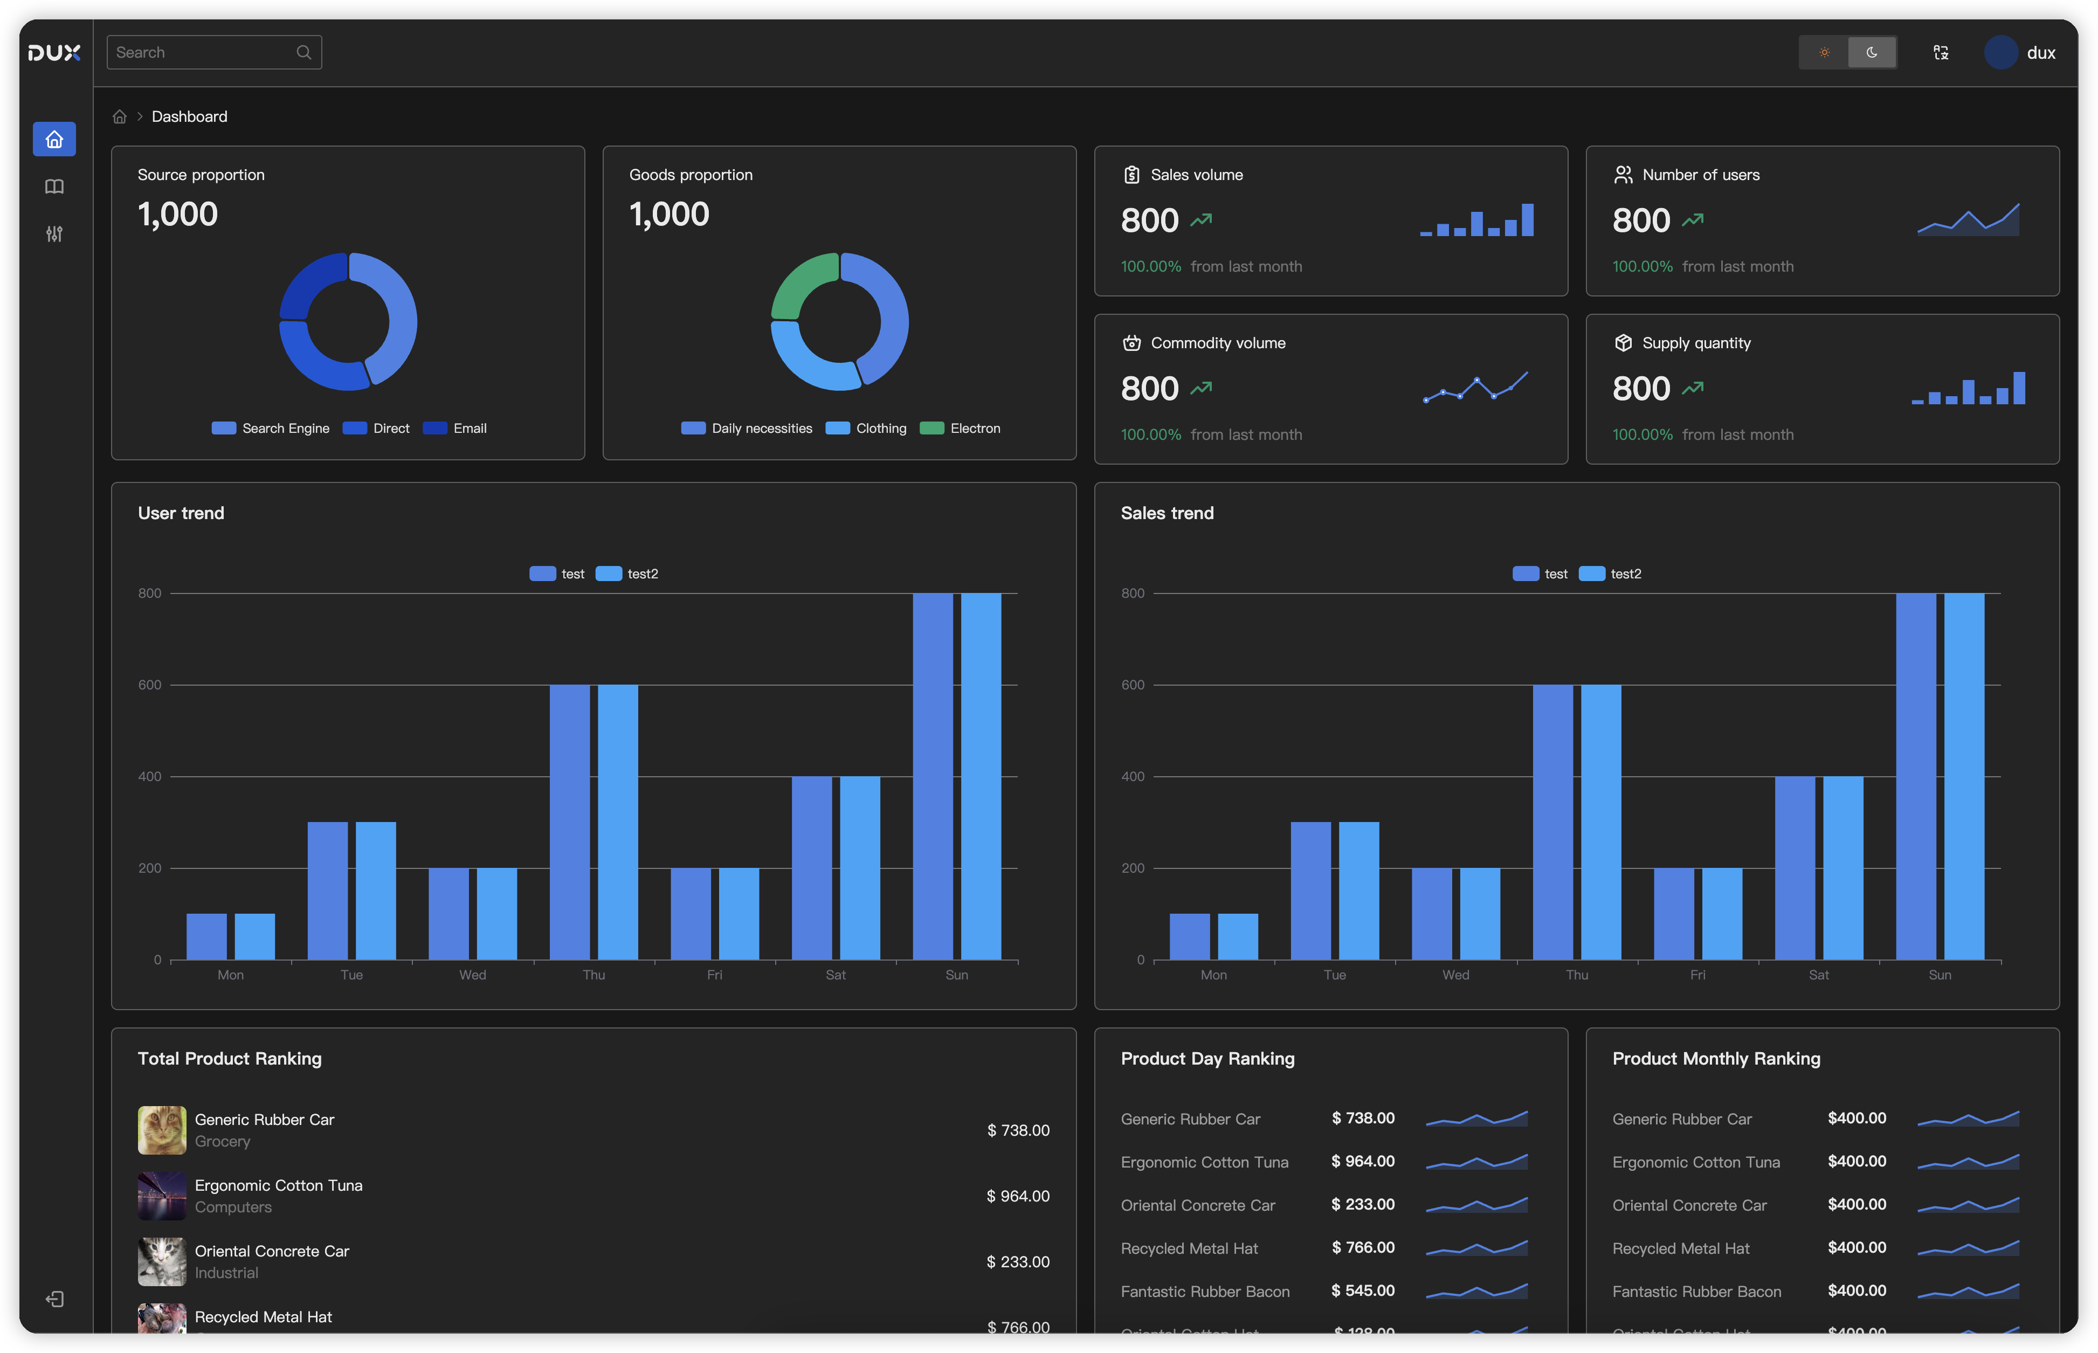
Task: Click Ergonomic Cotton Tuna in Product Day Ranking
Action: 1204,1162
